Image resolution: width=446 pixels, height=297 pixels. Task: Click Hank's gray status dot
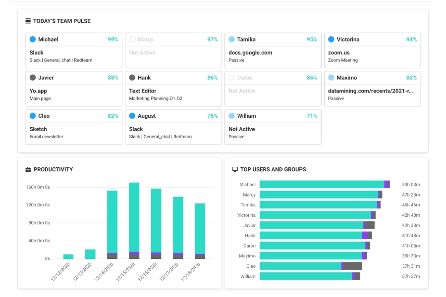coord(132,78)
